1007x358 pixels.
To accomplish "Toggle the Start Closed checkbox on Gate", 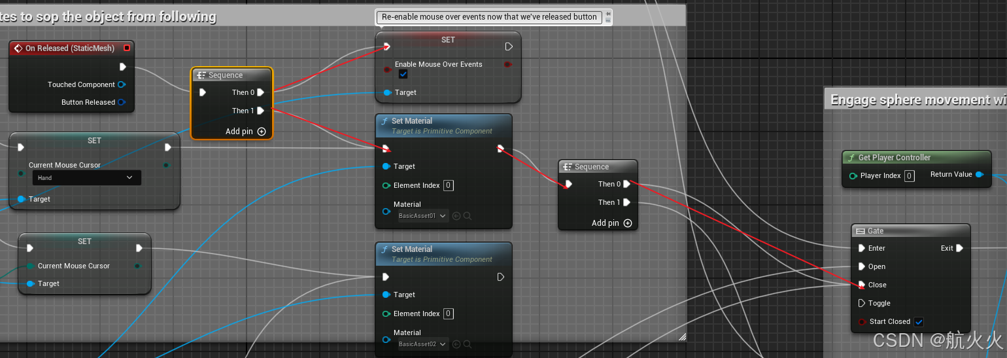I will (919, 321).
